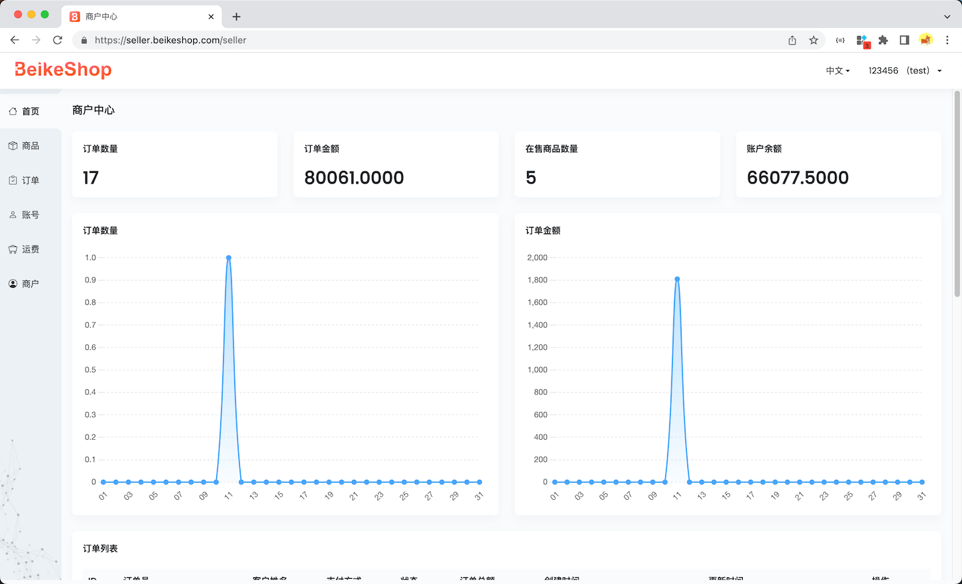
Task: Click the share icon in address bar
Action: (x=792, y=40)
